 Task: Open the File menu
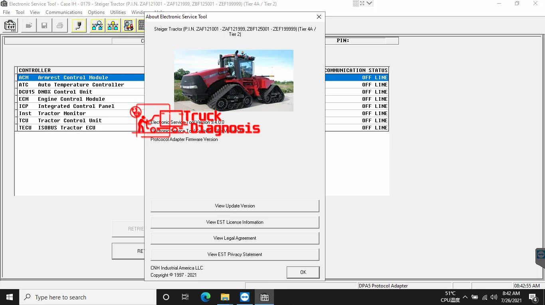(x=6, y=12)
